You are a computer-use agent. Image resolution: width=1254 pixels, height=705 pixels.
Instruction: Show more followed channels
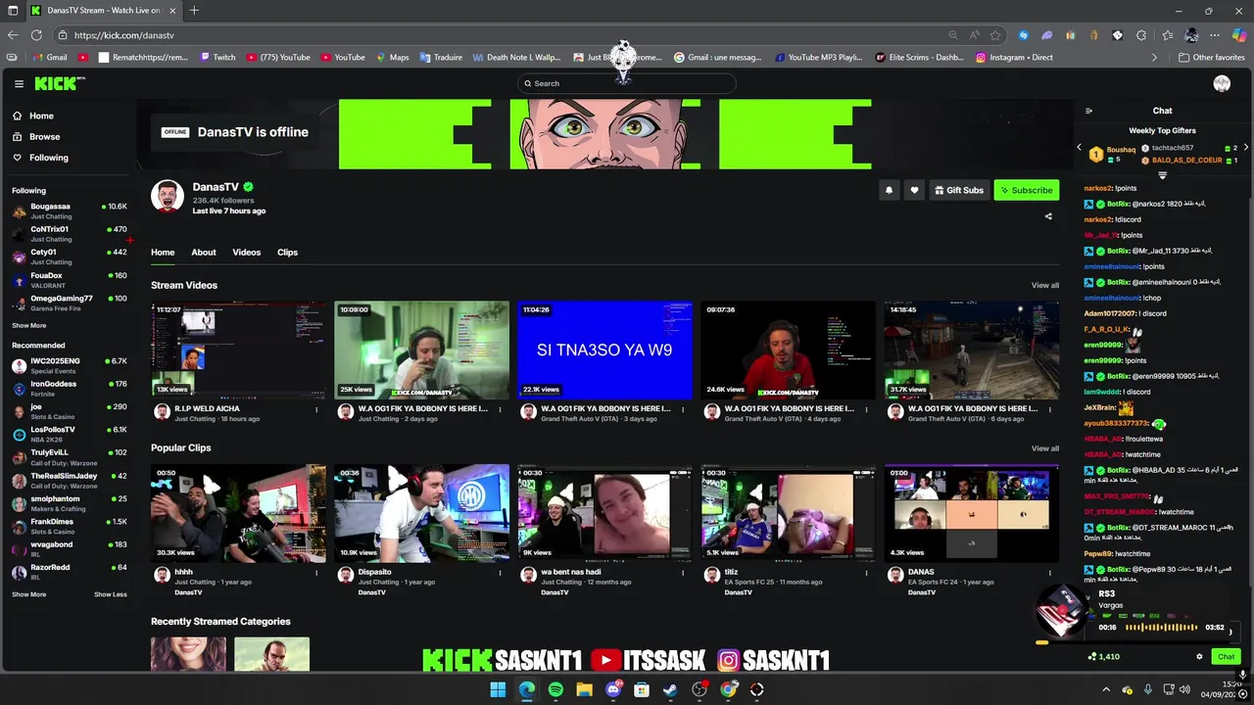28,325
